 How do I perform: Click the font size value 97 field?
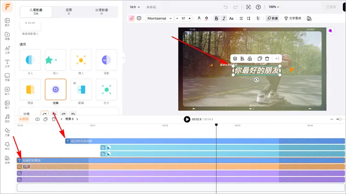[x=184, y=18]
